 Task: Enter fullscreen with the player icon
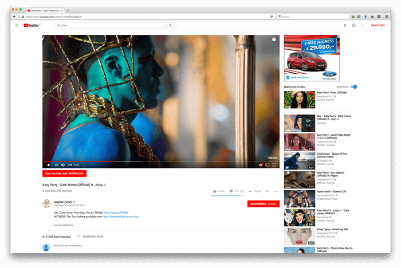(x=274, y=165)
